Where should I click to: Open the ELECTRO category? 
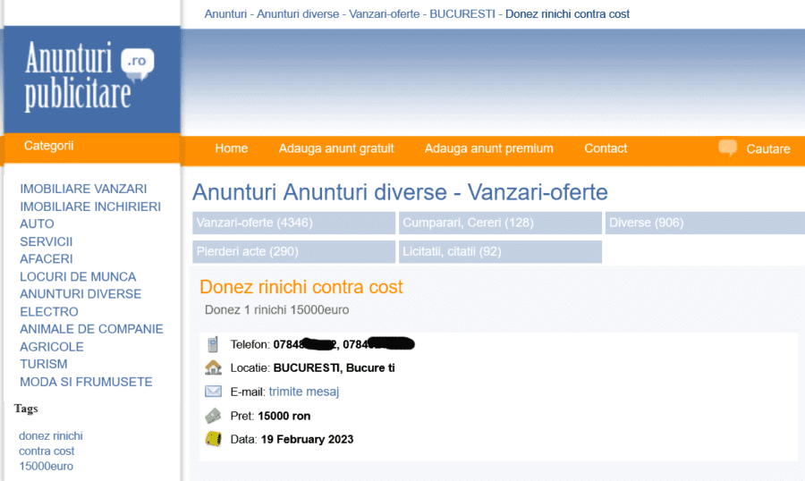(49, 312)
